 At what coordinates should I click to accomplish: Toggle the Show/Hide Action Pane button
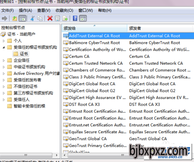point(83,18)
